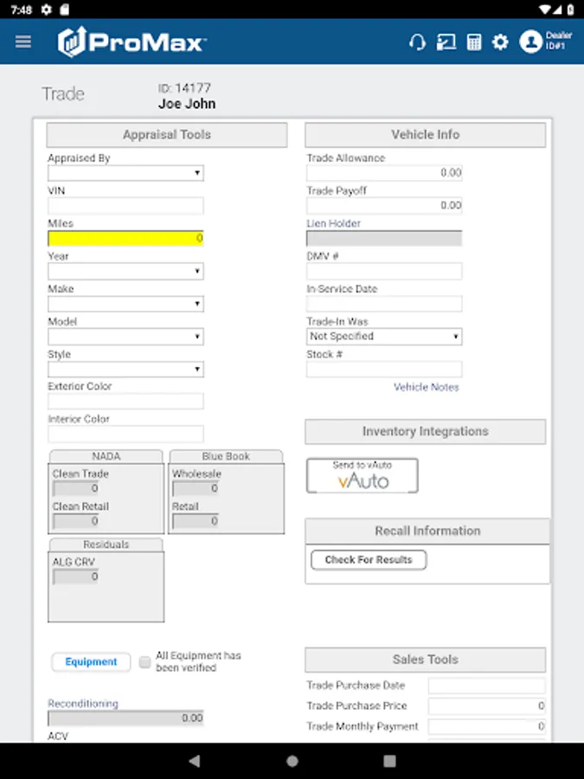Click Send to vAuto button

(x=362, y=475)
